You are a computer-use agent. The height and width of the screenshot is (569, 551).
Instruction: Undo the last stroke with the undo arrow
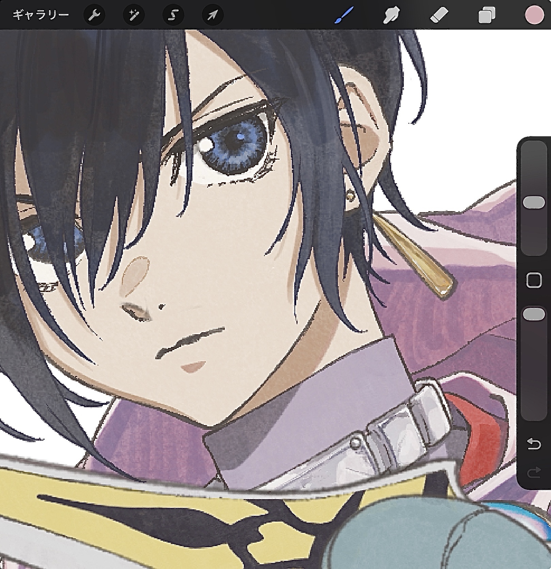click(x=534, y=444)
